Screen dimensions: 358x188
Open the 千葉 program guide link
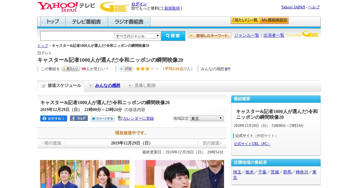tap(262, 172)
